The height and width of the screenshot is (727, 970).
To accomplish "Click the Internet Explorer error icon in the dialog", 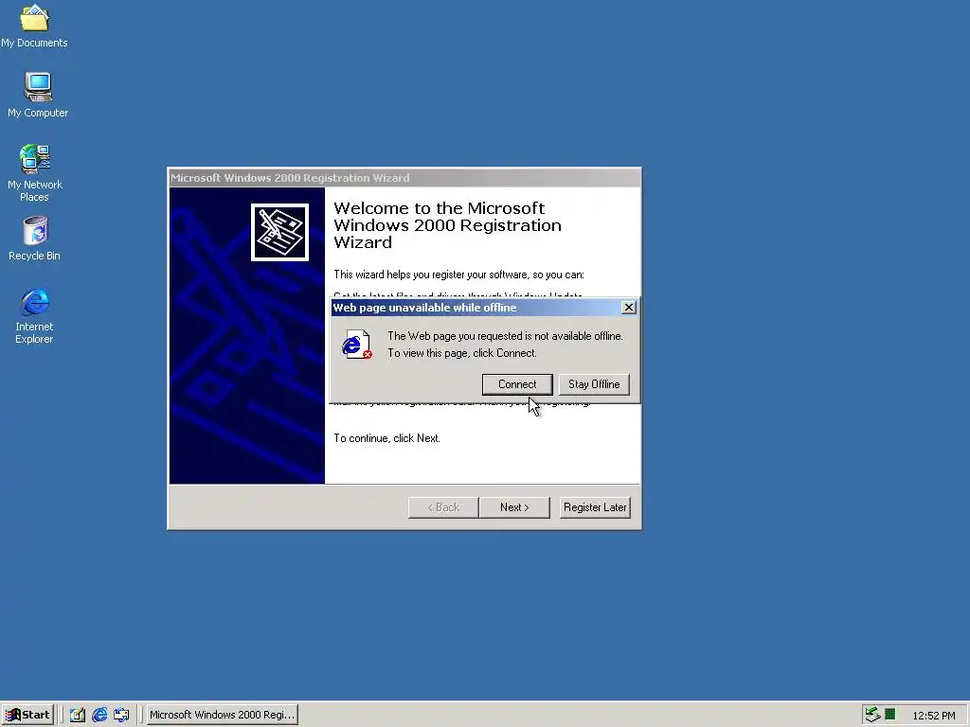I will click(x=357, y=345).
